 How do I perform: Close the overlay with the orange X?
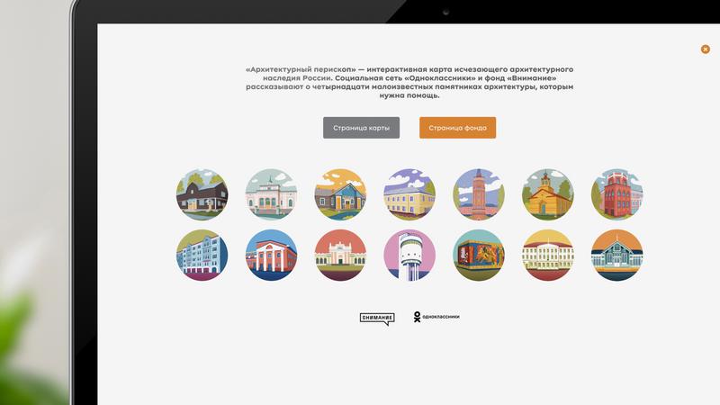[705, 49]
